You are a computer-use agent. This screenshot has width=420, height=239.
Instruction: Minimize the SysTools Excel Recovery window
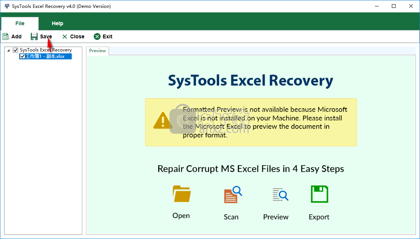pyautogui.click(x=376, y=6)
